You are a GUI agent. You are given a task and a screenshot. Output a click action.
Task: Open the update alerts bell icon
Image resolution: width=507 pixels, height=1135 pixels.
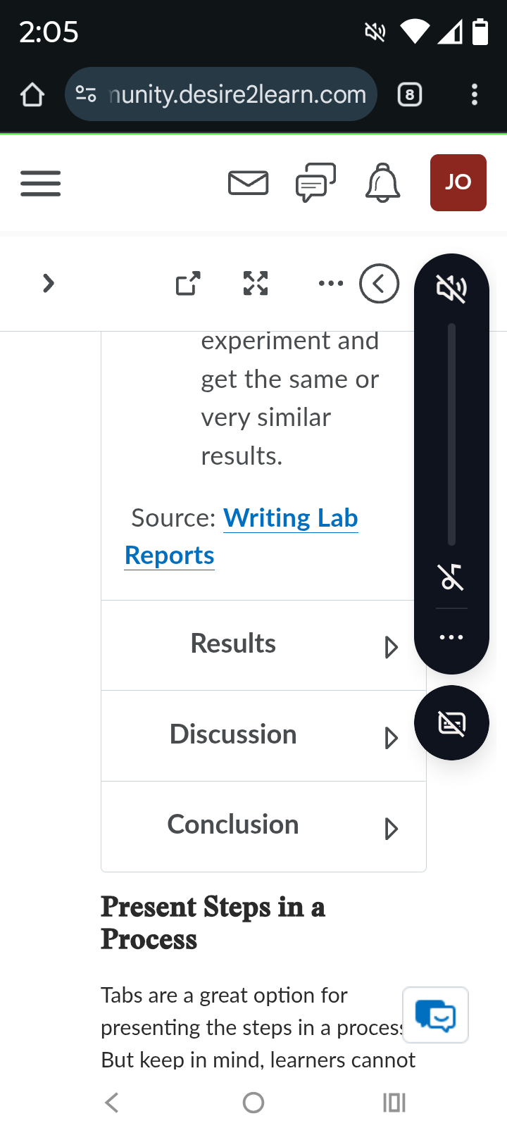(383, 182)
